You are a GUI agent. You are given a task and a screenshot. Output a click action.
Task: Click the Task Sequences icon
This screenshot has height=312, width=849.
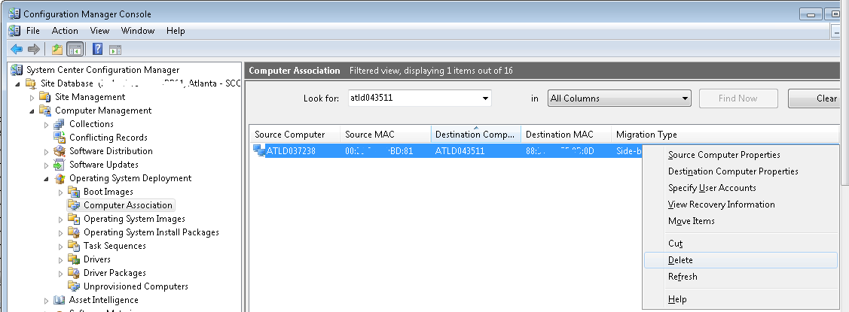coord(74,246)
